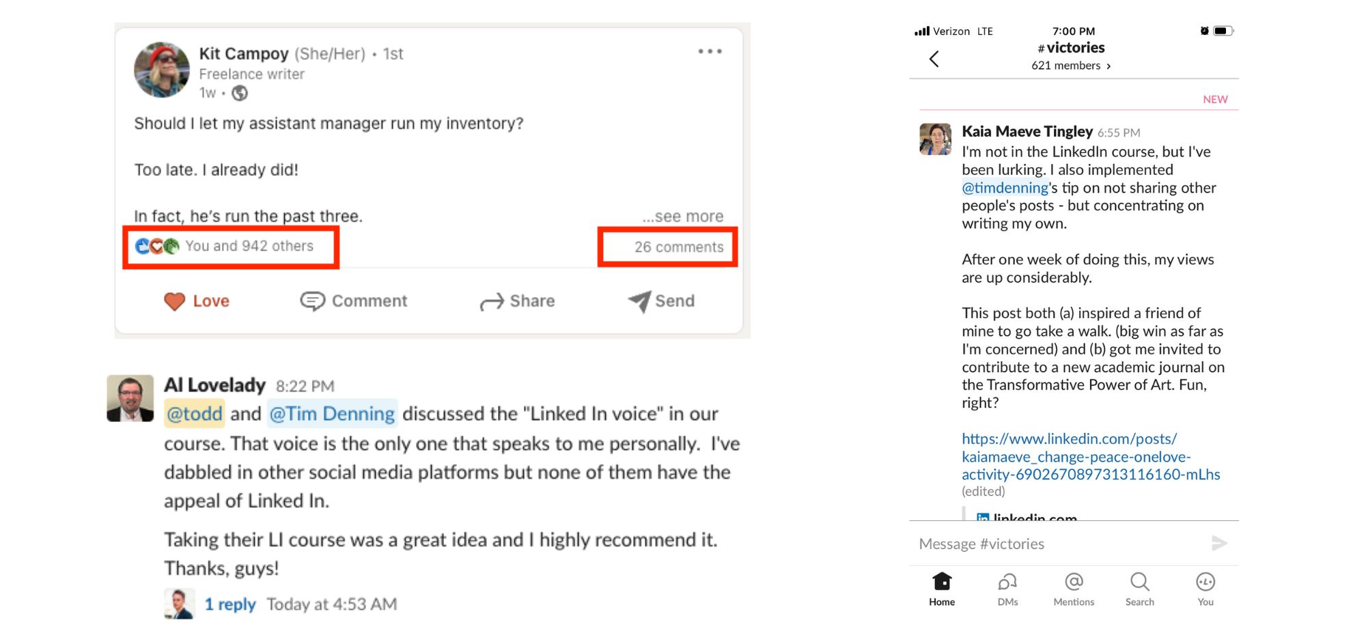Tap the 6:55 PM message timestamp
This screenshot has height=631, width=1366.
pos(1119,133)
